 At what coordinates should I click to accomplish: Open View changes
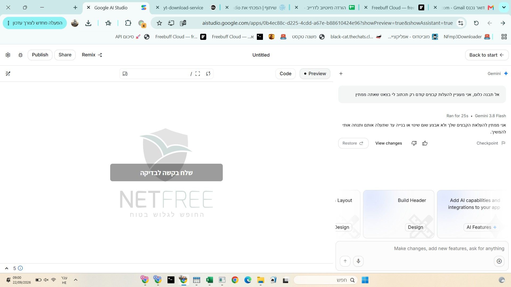(389, 143)
